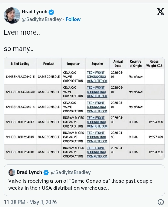Viewport: 168px width, 207px height.
Task: Open the Tech-Front supplier link for SNHBSHACHI264017
Action: pyautogui.click(x=97, y=122)
